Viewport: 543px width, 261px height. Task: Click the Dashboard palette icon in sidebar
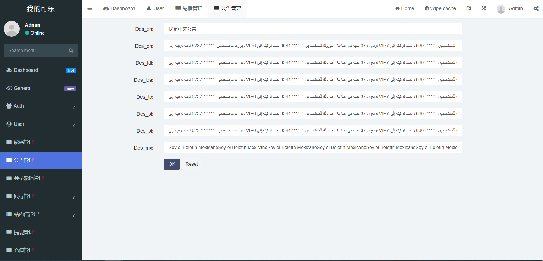click(x=9, y=70)
